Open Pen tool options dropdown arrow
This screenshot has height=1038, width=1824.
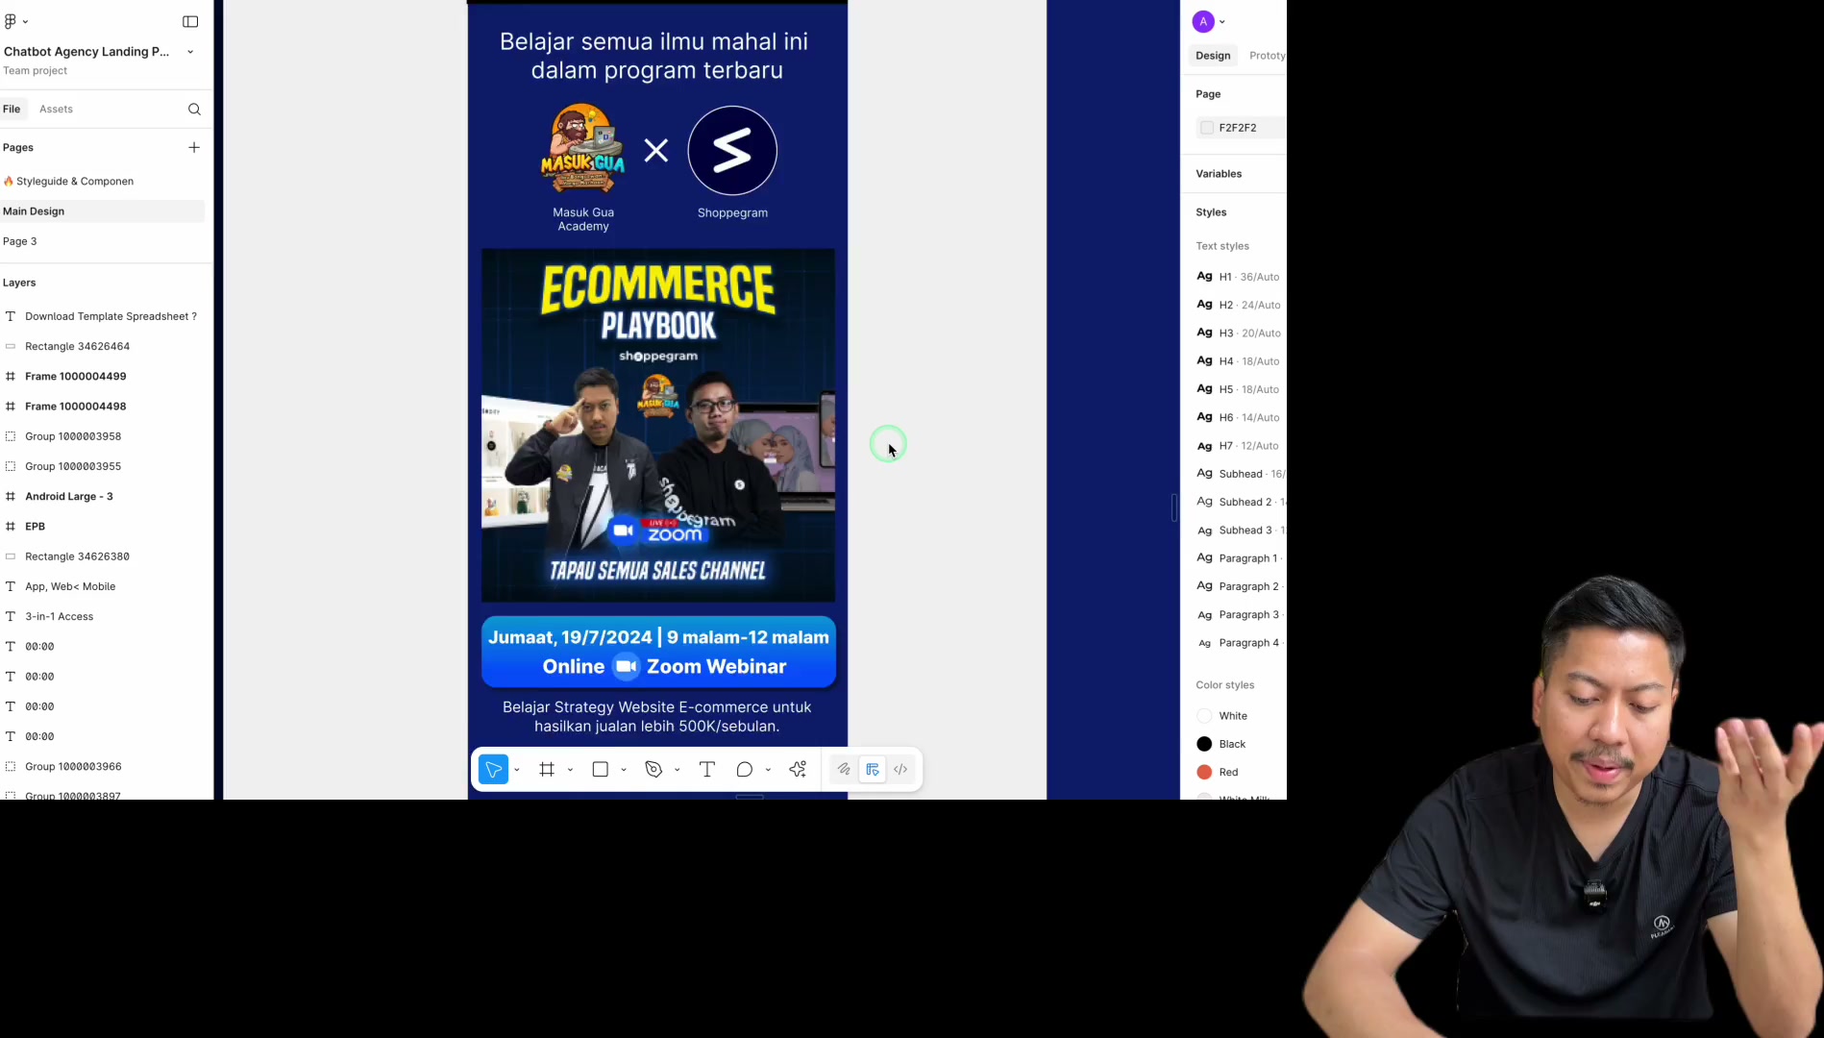tap(678, 770)
